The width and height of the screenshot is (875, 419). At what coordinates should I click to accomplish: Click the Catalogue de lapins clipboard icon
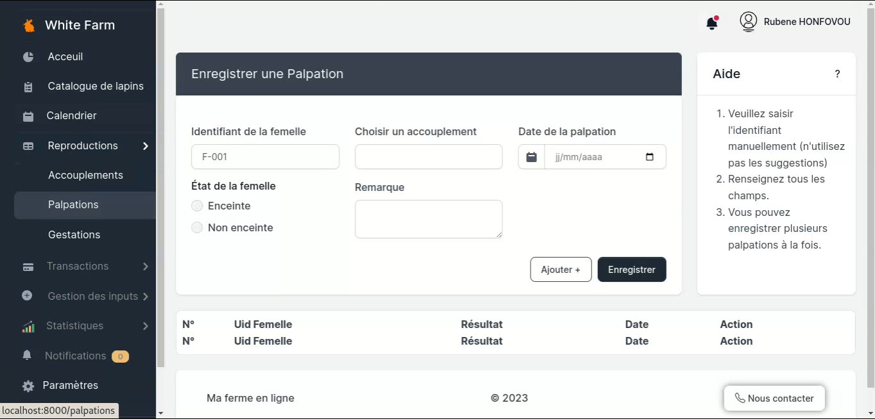[x=28, y=87]
